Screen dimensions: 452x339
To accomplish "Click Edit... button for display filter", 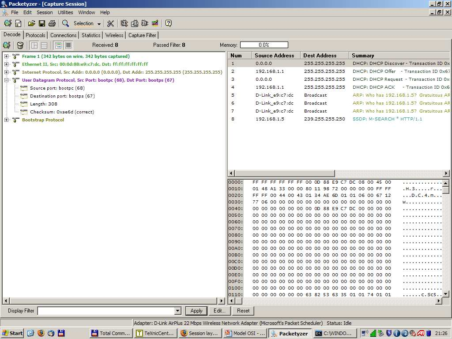I will click(219, 311).
